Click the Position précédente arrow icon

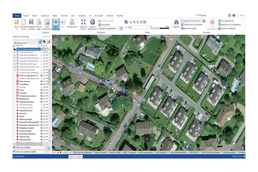tap(92, 22)
